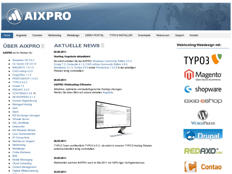This screenshot has height=174, width=232.
Task: Open the Domain-Registrierung link
Action: coord(25,101)
